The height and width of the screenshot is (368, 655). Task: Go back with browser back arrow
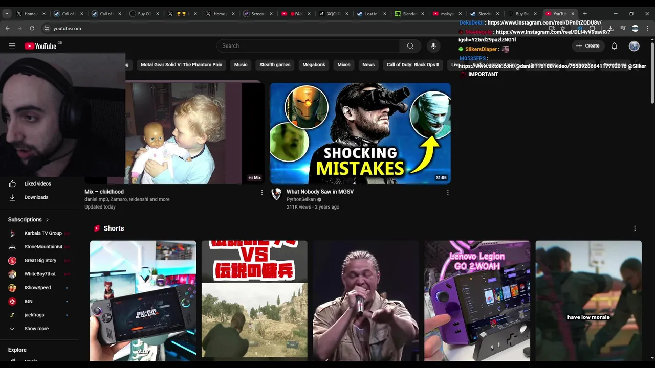point(7,28)
